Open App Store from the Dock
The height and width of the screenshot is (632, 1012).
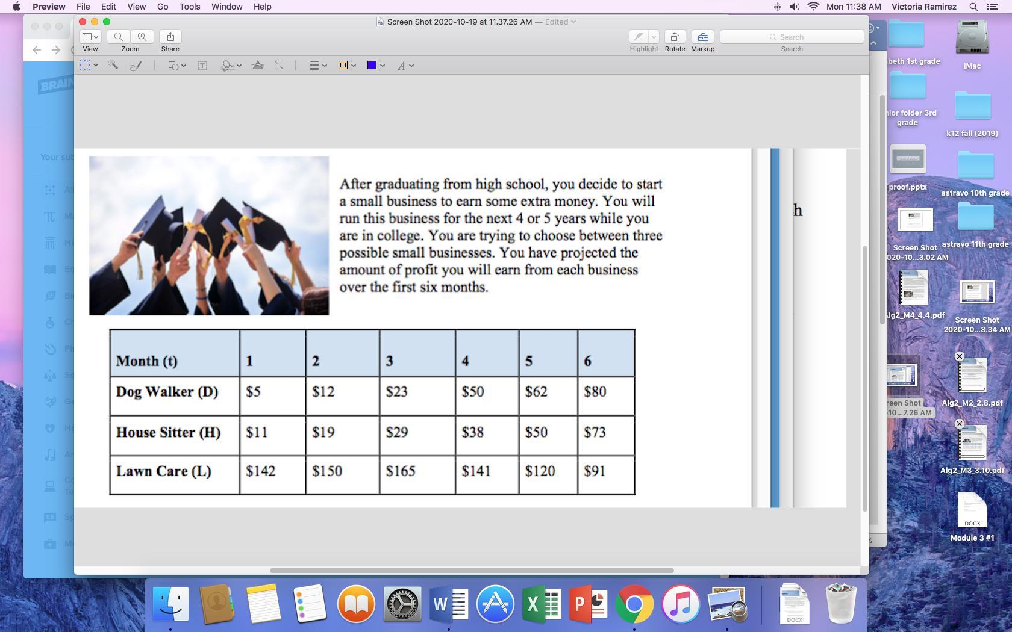(x=495, y=604)
